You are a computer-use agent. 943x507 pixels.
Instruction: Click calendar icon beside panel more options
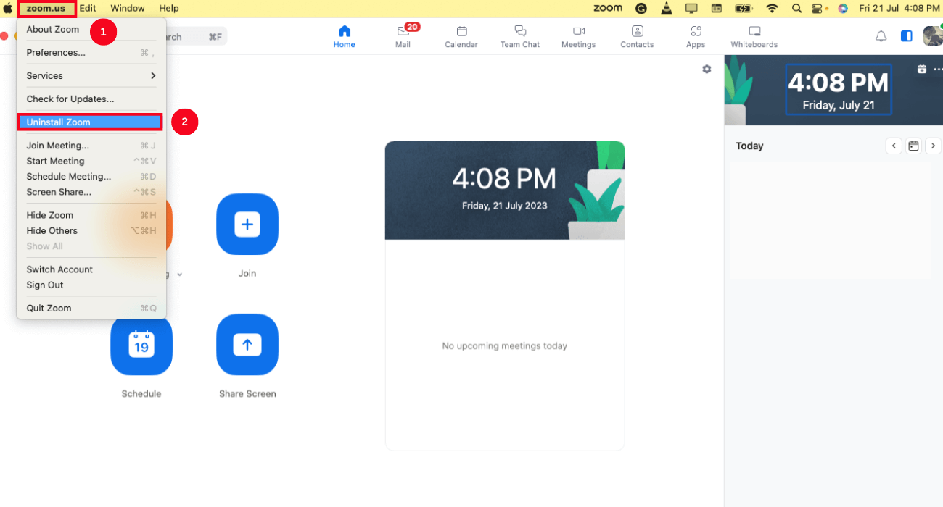[922, 70]
